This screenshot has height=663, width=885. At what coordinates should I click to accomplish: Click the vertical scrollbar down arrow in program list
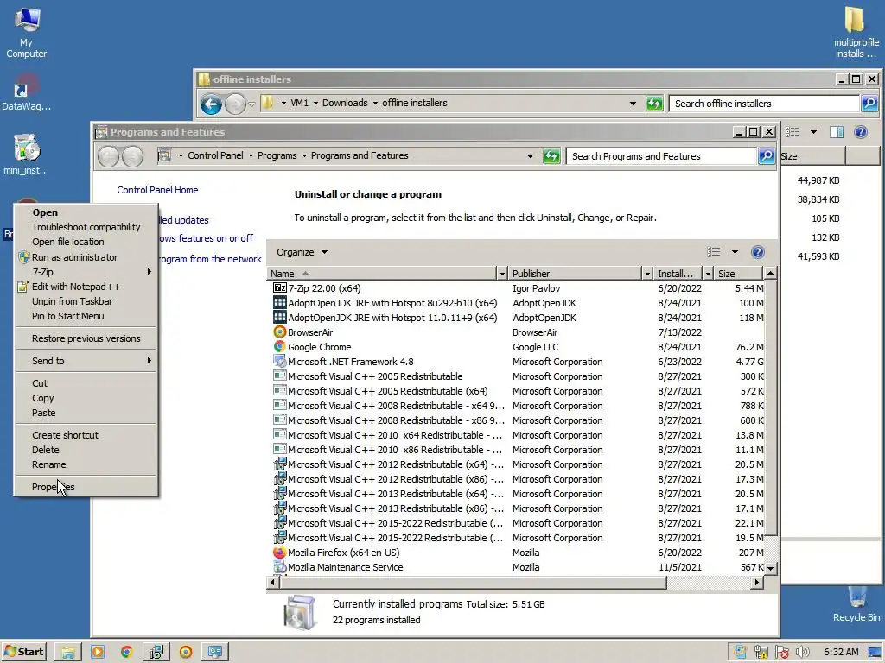(x=770, y=568)
